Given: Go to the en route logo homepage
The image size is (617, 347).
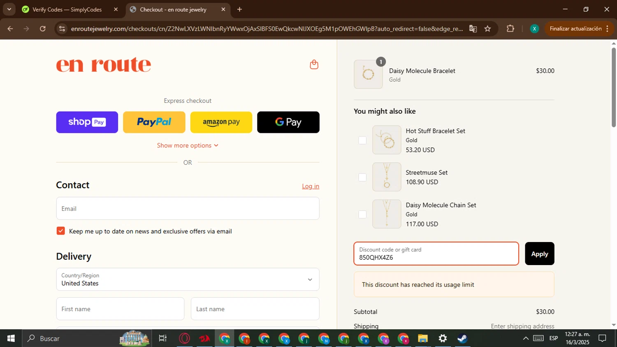Looking at the screenshot, I should (x=104, y=65).
